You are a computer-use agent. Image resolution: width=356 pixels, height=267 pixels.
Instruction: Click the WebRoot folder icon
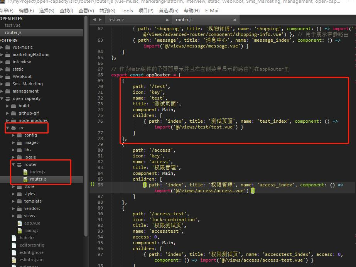click(x=8, y=76)
